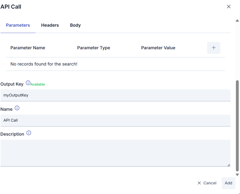Switch to the Body tab
Screen dimensions: 240x194
[75, 25]
